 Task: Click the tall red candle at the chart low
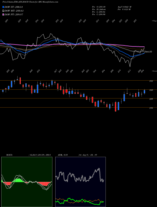tap(116, 107)
